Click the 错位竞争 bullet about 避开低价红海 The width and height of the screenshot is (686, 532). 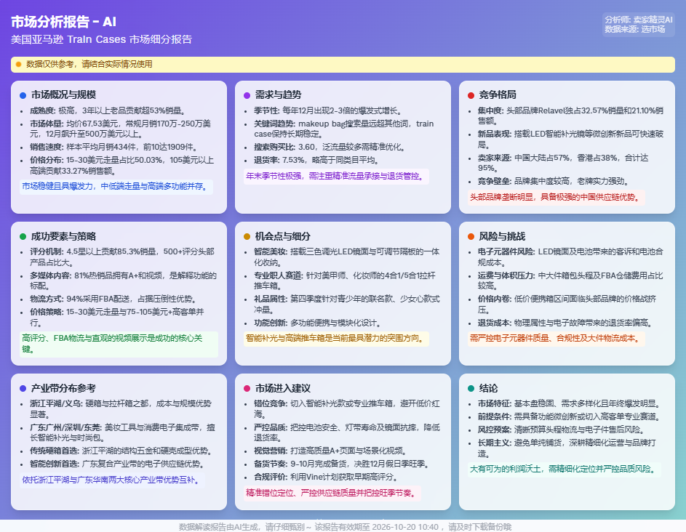coord(347,408)
